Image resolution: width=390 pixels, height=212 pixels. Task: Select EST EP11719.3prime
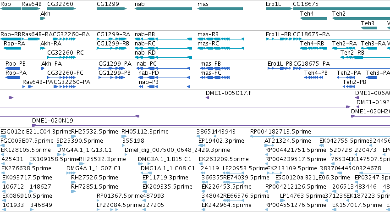click(165, 178)
